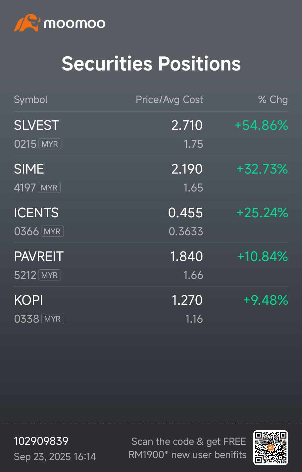Tap the QR code to scan
Viewport: 302px width, 472px height.
(x=271, y=447)
